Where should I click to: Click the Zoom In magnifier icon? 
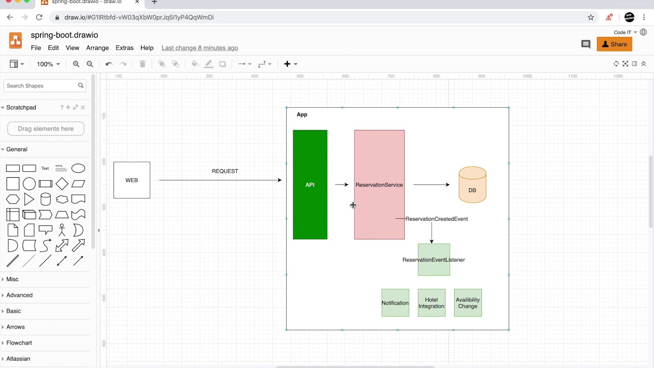pyautogui.click(x=76, y=64)
